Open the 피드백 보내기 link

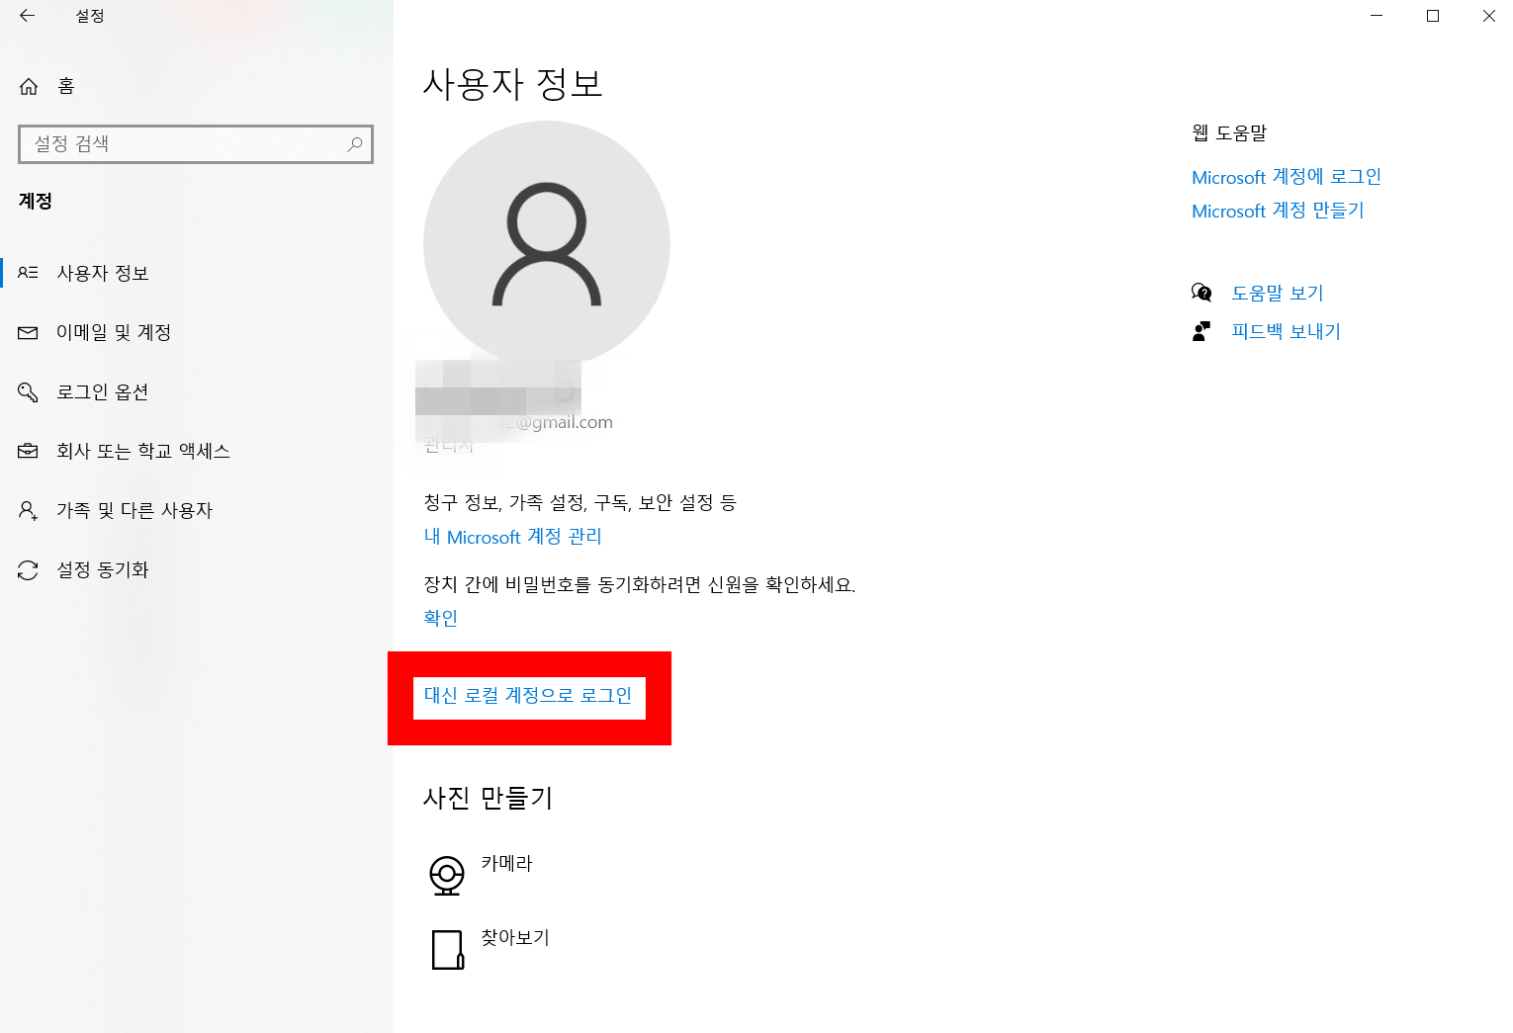pyautogui.click(x=1286, y=332)
